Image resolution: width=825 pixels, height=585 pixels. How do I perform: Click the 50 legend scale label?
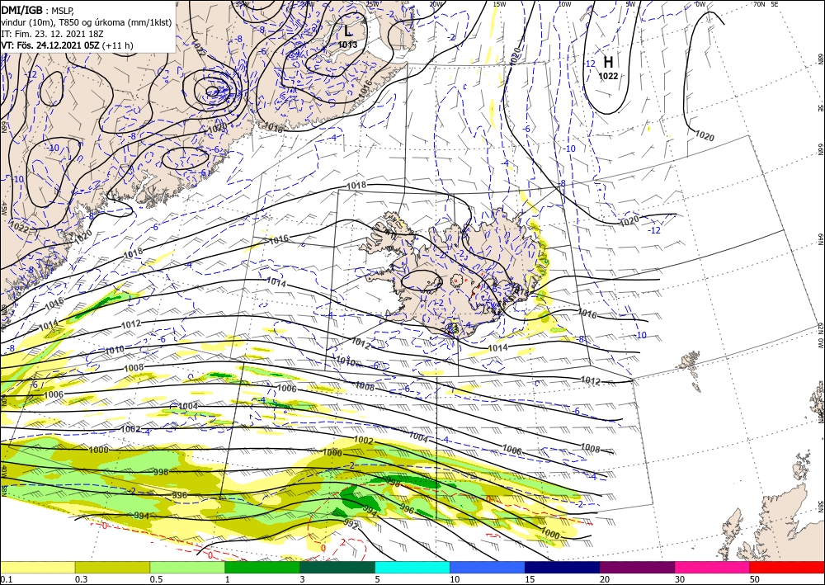(755, 579)
